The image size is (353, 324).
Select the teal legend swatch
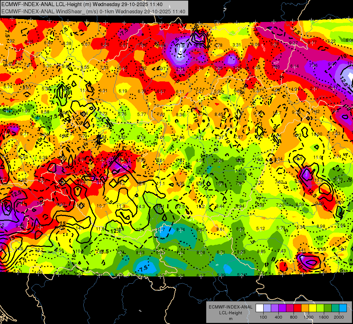(x=335, y=308)
